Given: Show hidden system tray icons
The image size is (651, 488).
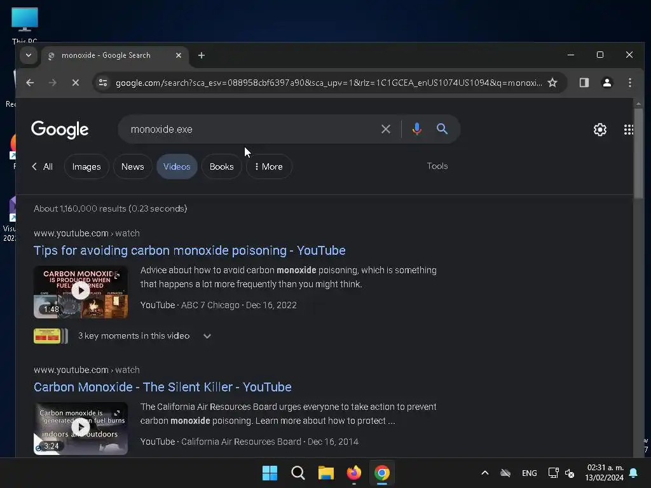Looking at the screenshot, I should point(484,473).
